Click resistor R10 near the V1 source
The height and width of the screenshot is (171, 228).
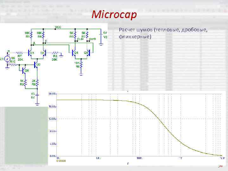pos(13,65)
